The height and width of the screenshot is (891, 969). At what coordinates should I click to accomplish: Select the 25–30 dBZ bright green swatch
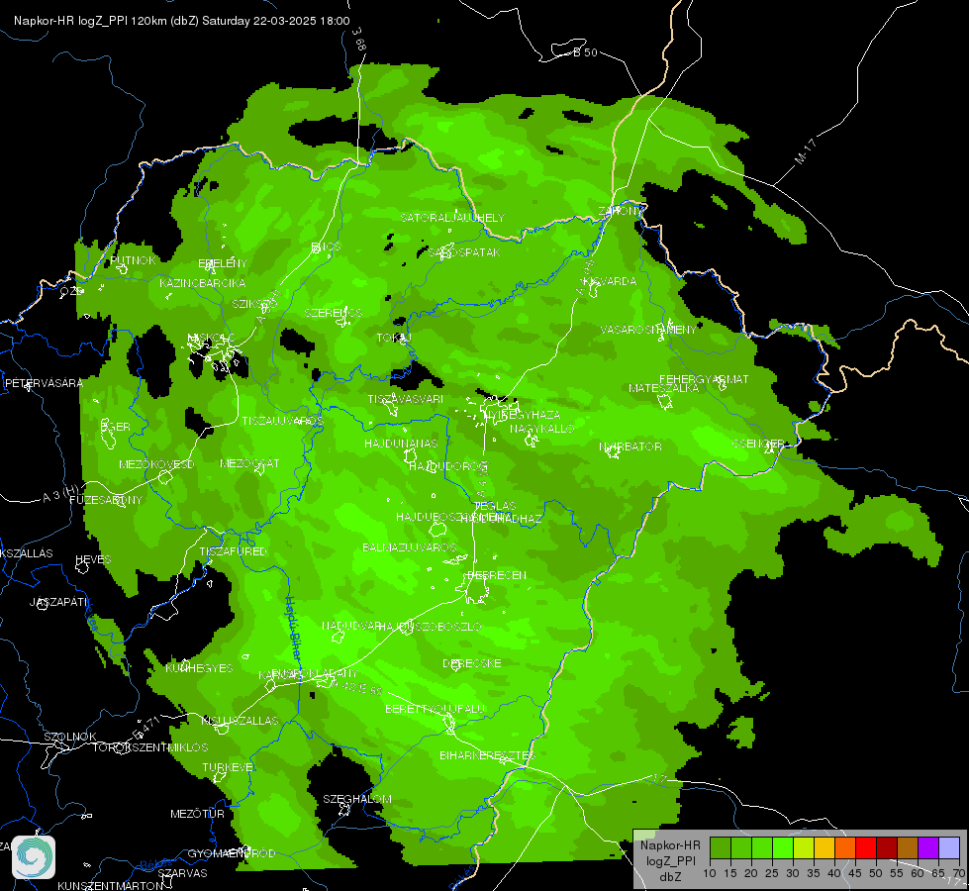[782, 847]
